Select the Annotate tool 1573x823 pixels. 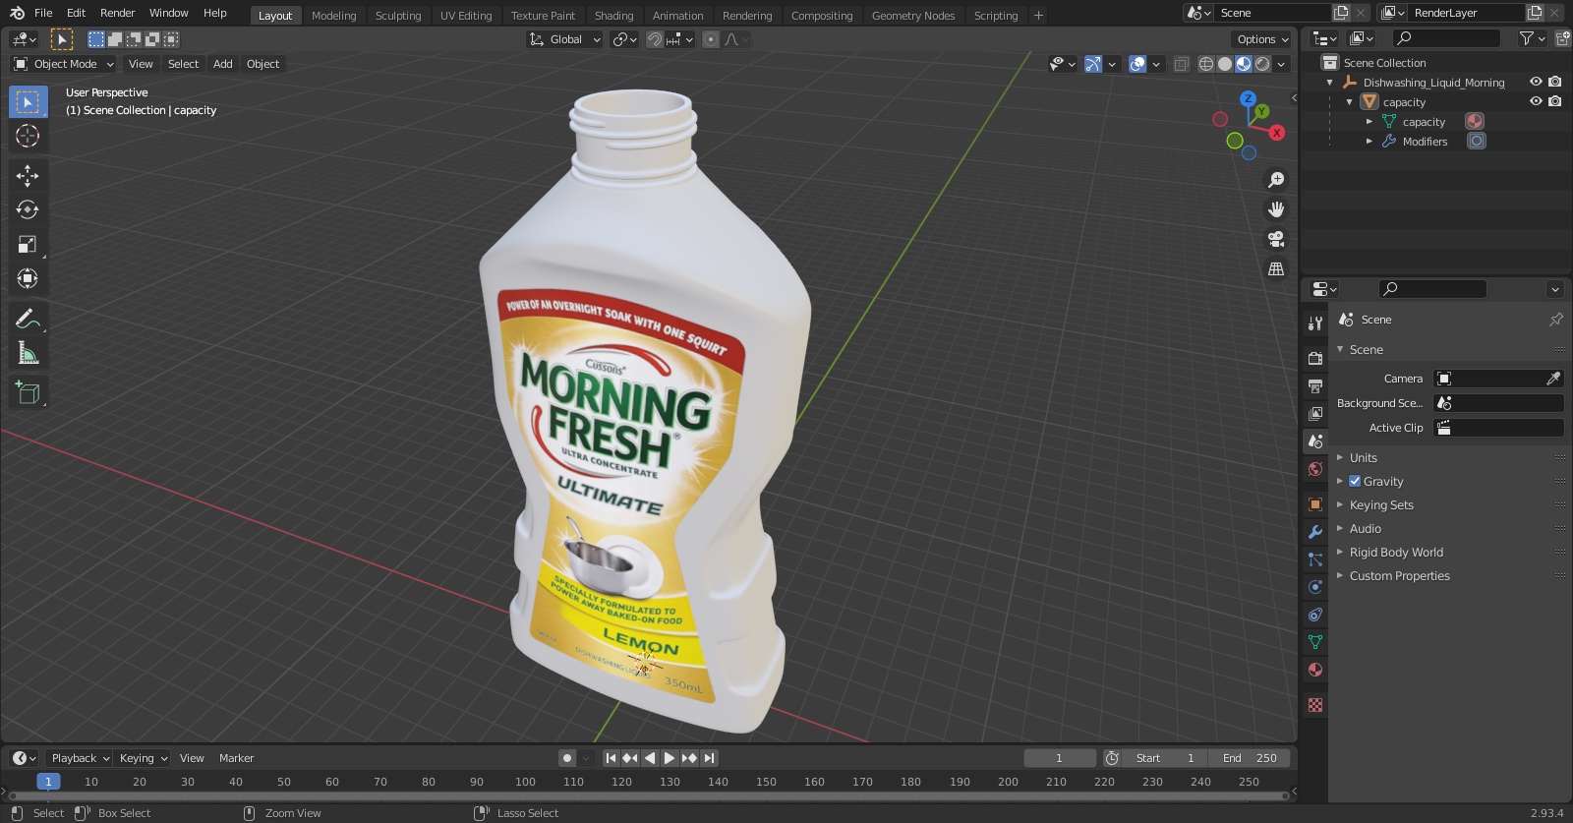28,319
